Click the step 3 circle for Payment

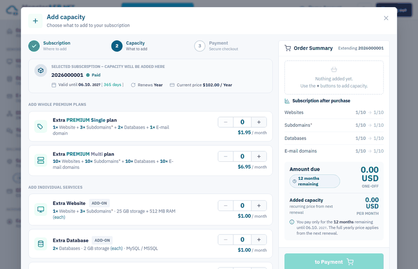point(199,46)
